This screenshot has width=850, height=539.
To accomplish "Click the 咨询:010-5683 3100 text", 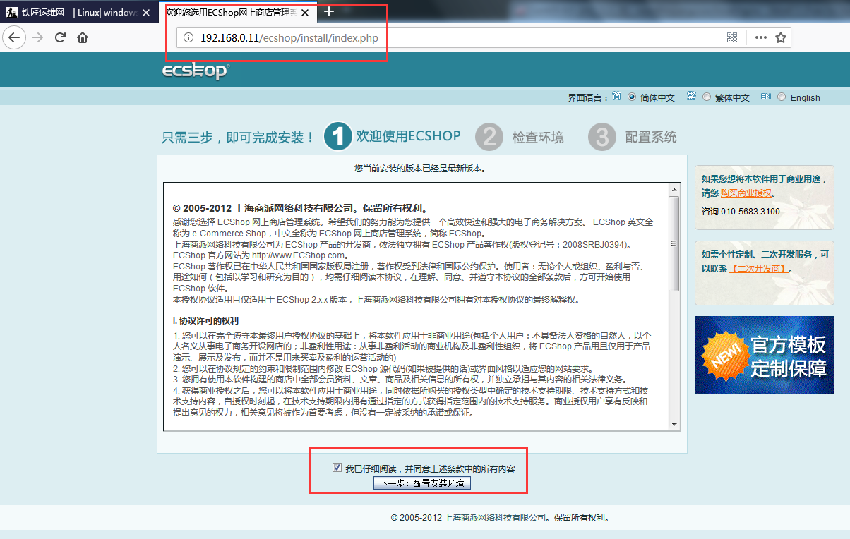I will click(x=741, y=211).
